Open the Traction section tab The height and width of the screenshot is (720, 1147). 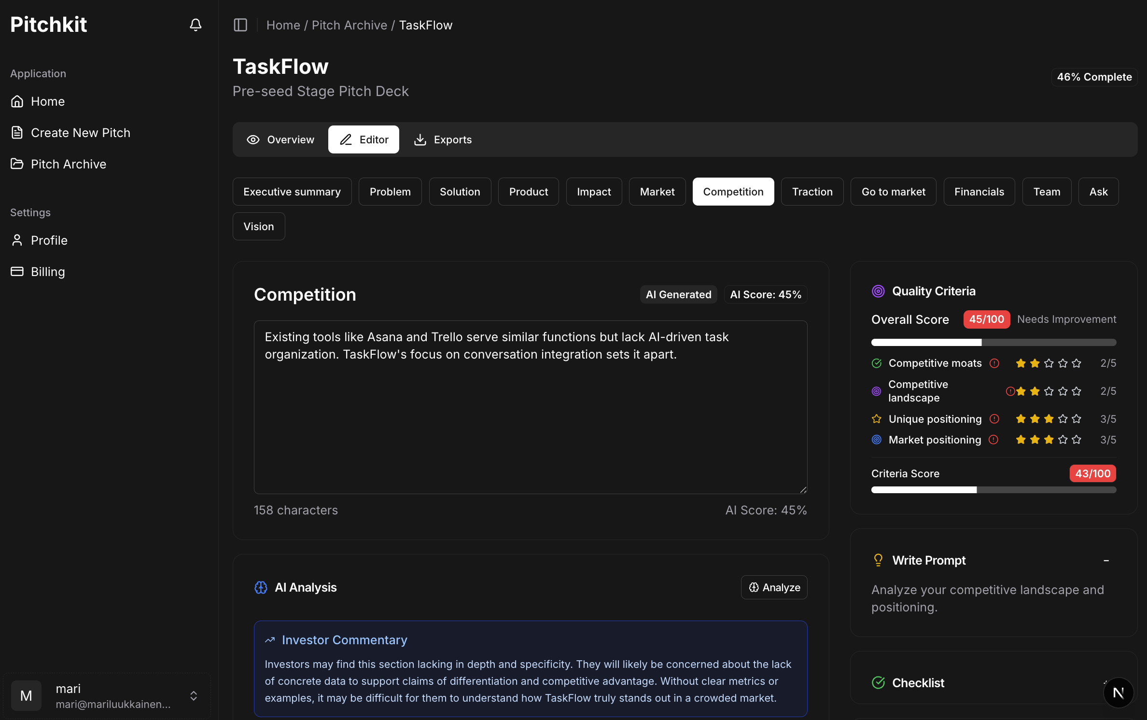(x=812, y=192)
